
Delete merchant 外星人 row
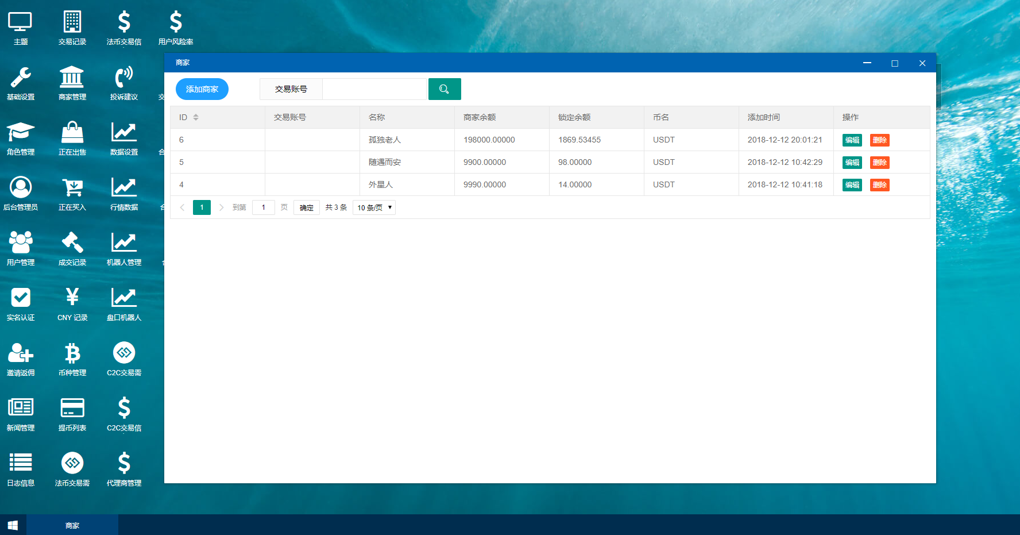pyautogui.click(x=880, y=185)
